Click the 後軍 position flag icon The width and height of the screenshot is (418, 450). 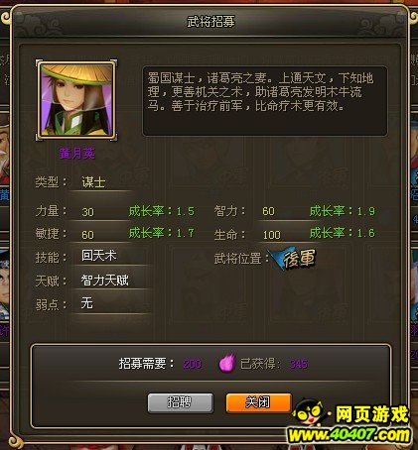pyautogui.click(x=293, y=259)
